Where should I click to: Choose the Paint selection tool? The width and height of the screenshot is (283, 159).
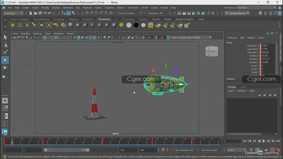point(5,52)
